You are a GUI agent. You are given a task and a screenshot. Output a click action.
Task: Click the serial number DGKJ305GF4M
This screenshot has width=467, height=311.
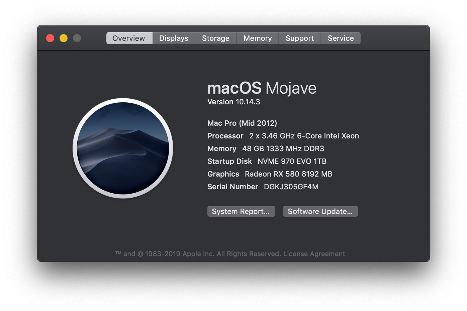click(x=291, y=187)
